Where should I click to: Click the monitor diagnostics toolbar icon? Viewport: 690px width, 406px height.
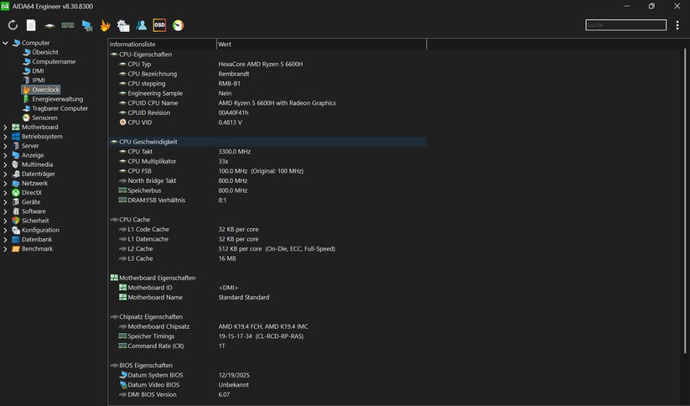click(x=86, y=25)
